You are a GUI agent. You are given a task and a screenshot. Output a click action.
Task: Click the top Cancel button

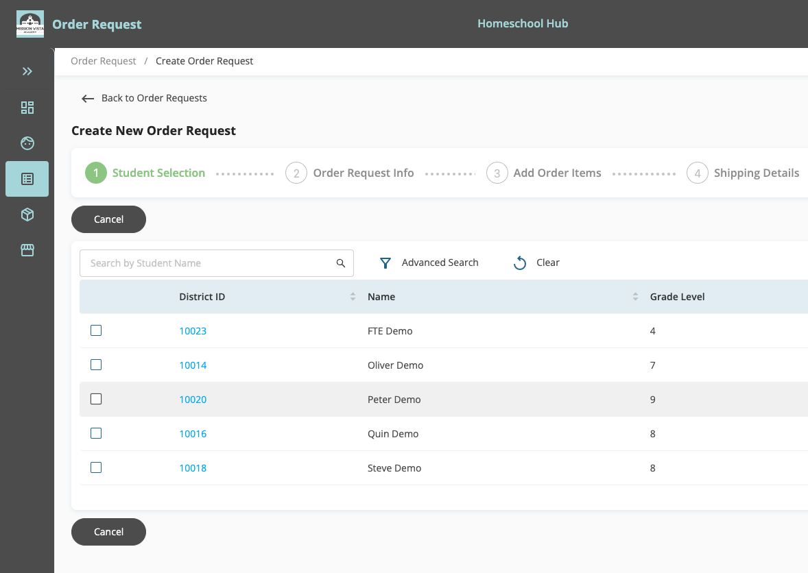[109, 219]
